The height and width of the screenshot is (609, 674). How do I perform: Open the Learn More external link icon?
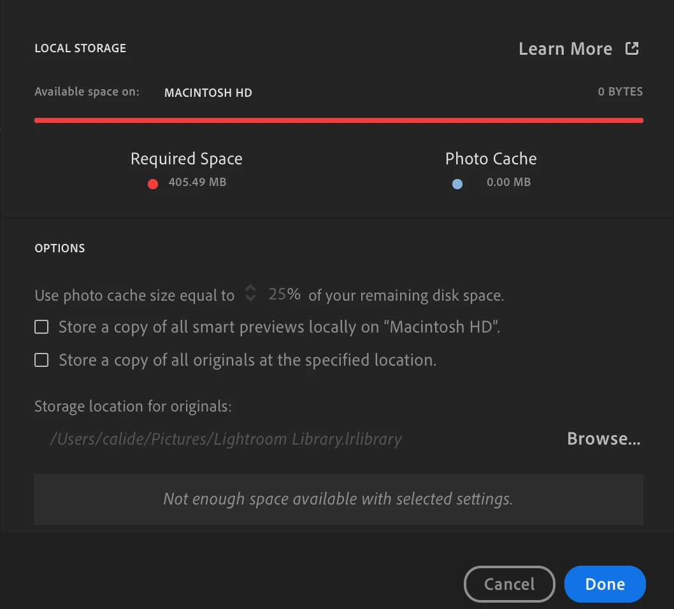(632, 48)
